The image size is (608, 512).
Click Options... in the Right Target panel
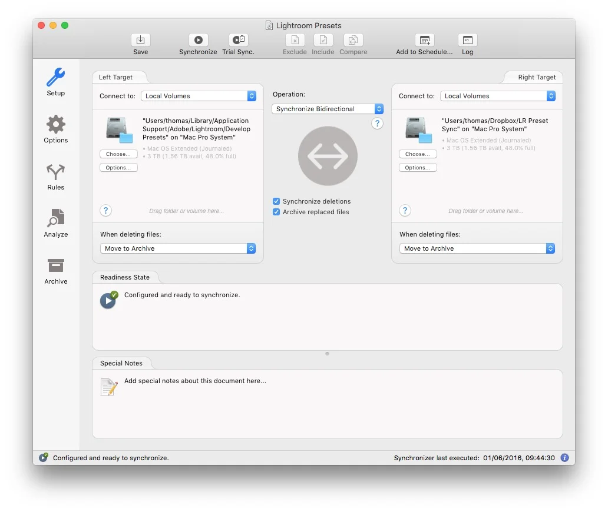point(418,168)
